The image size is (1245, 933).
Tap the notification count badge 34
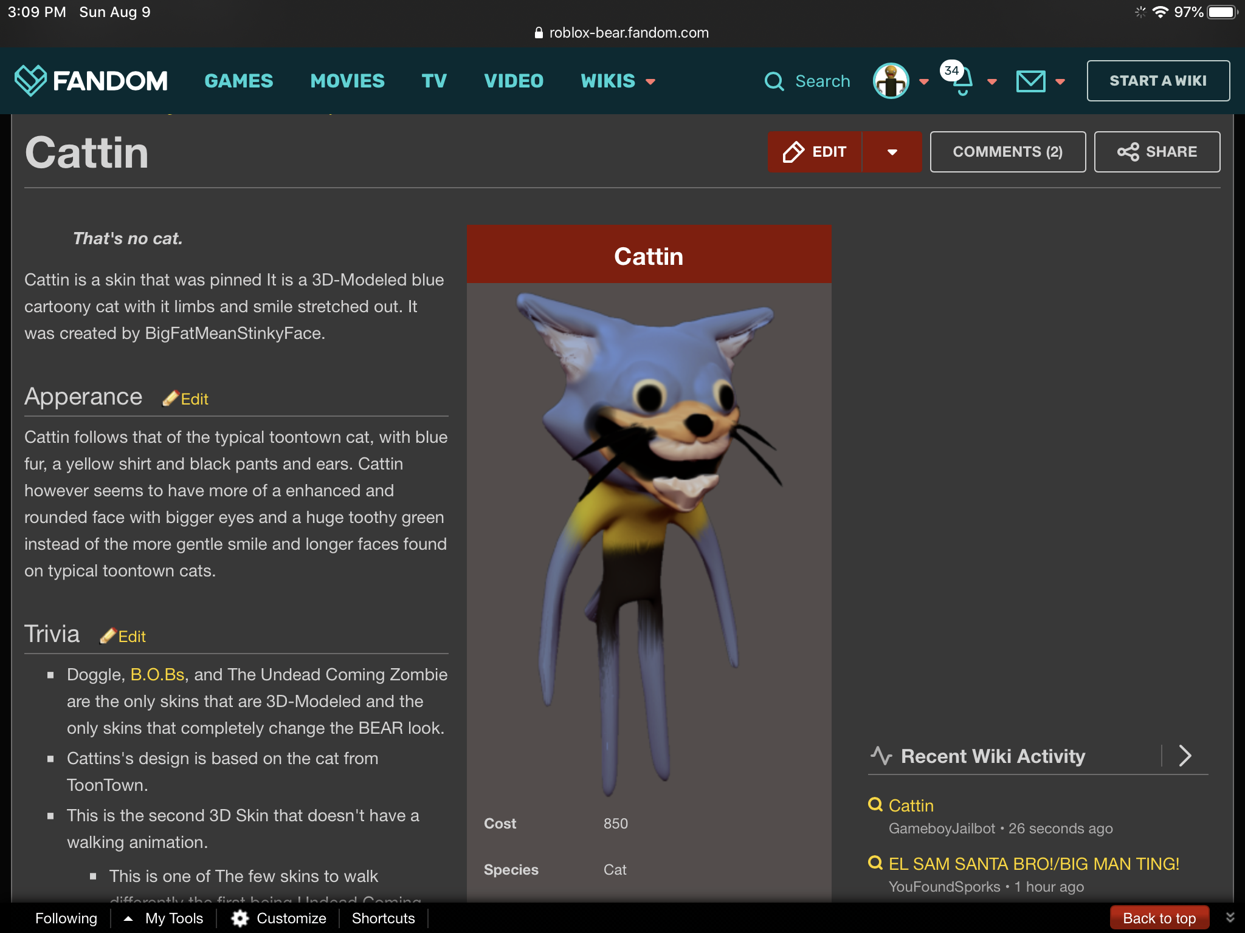951,70
